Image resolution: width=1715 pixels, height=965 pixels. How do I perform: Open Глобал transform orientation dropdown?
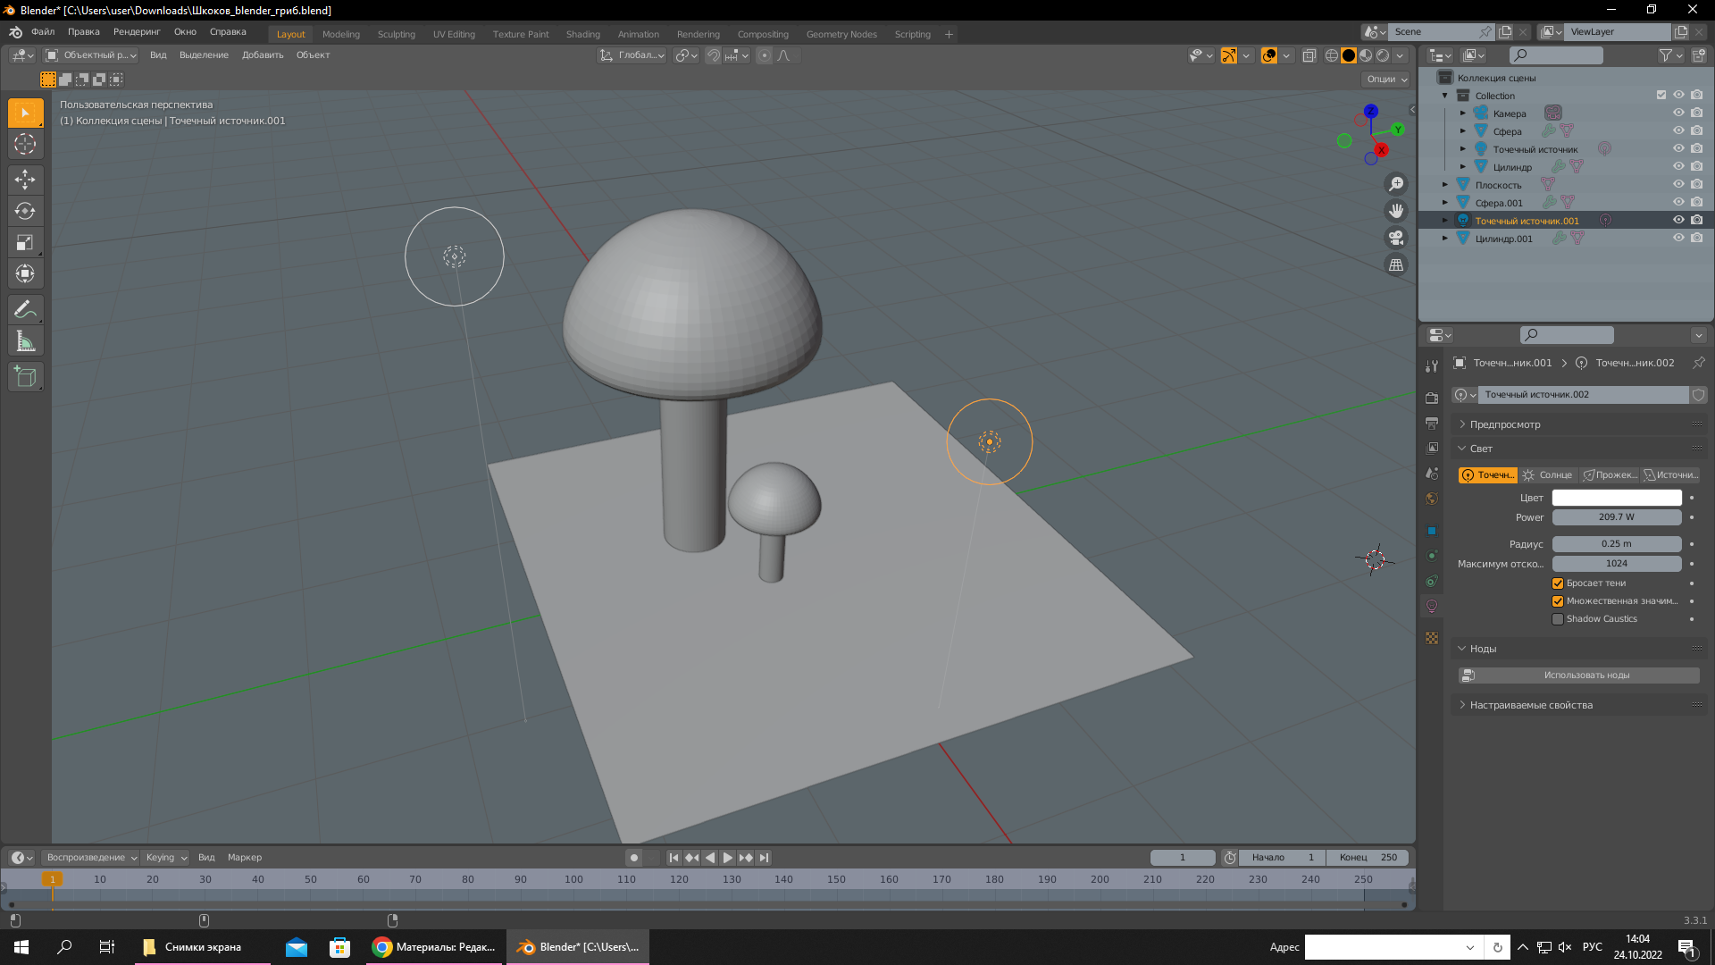click(x=632, y=55)
